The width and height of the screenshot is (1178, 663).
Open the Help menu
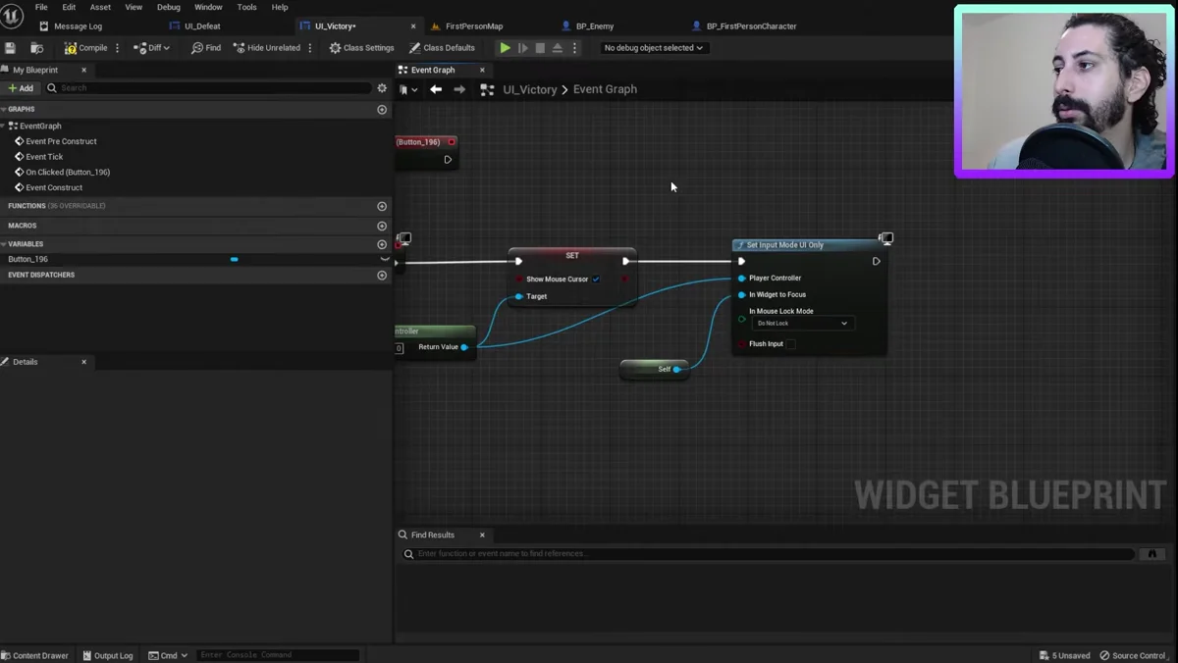(280, 7)
